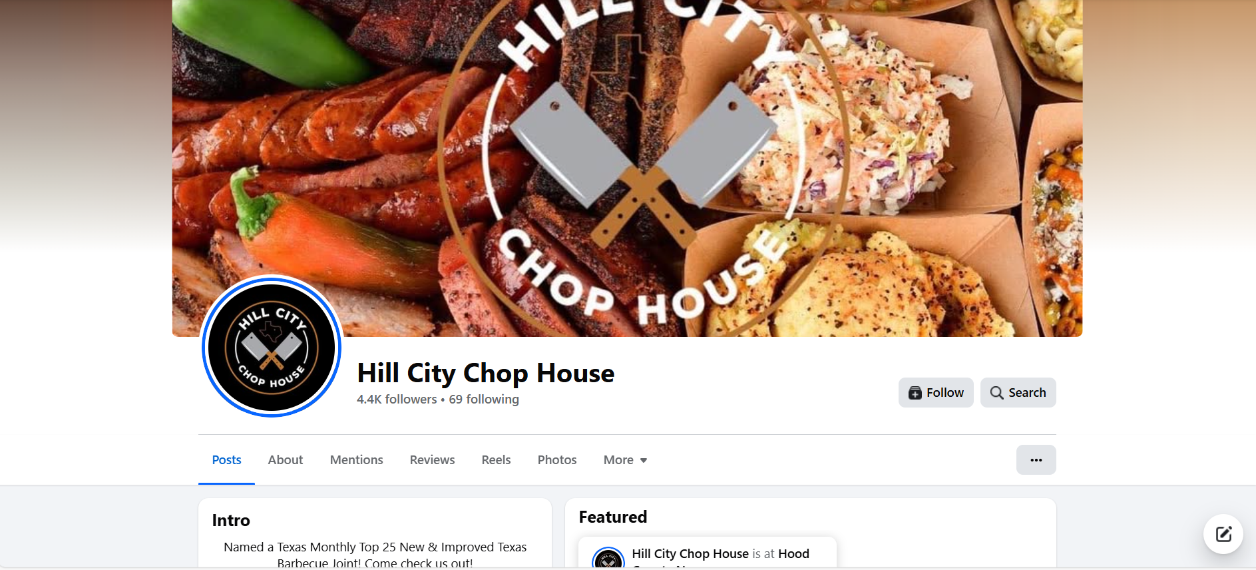Open the three-dot options menu
This screenshot has width=1256, height=570.
(1036, 460)
